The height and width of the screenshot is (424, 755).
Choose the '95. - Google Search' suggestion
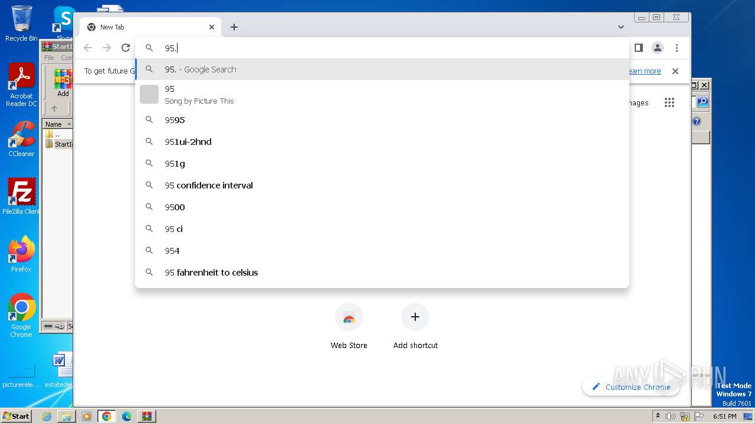pyautogui.click(x=382, y=69)
